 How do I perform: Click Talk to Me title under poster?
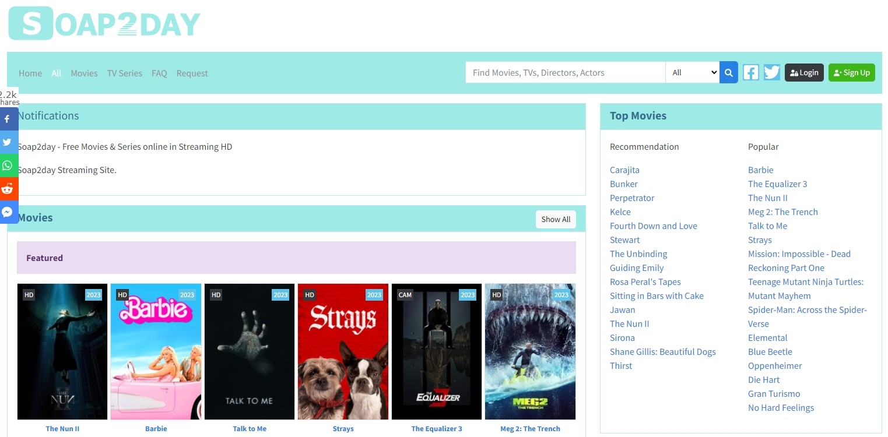[250, 429]
